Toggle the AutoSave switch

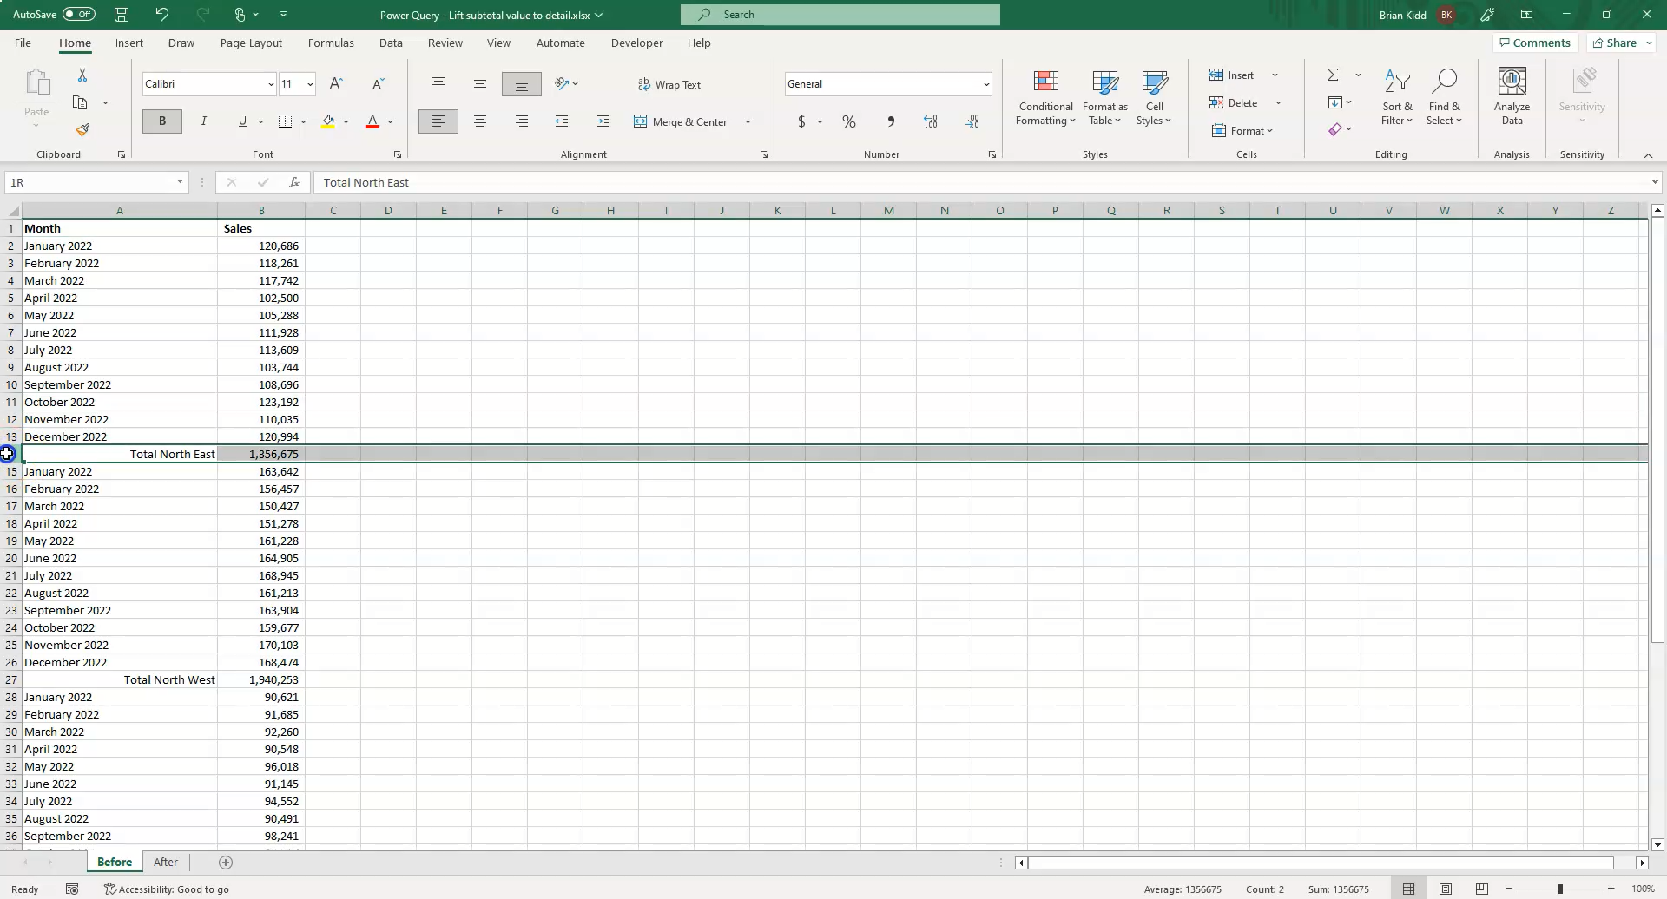[x=78, y=15]
